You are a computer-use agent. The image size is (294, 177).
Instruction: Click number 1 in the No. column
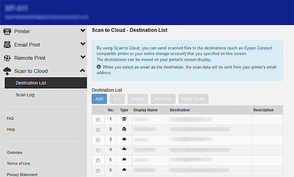pyautogui.click(x=111, y=119)
